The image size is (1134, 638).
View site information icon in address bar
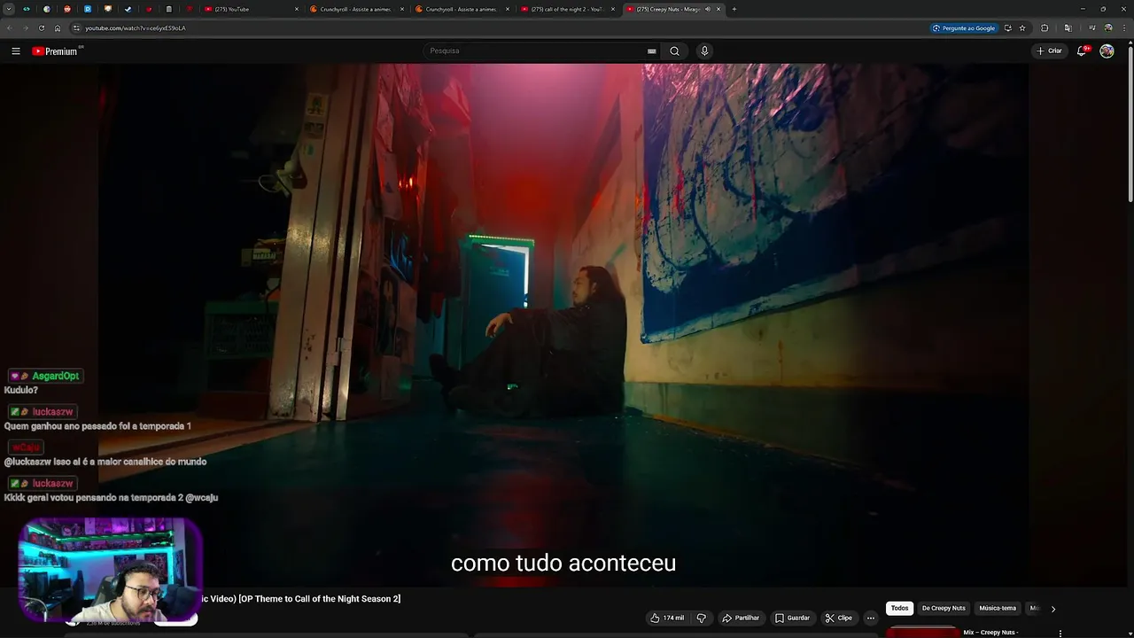76,27
